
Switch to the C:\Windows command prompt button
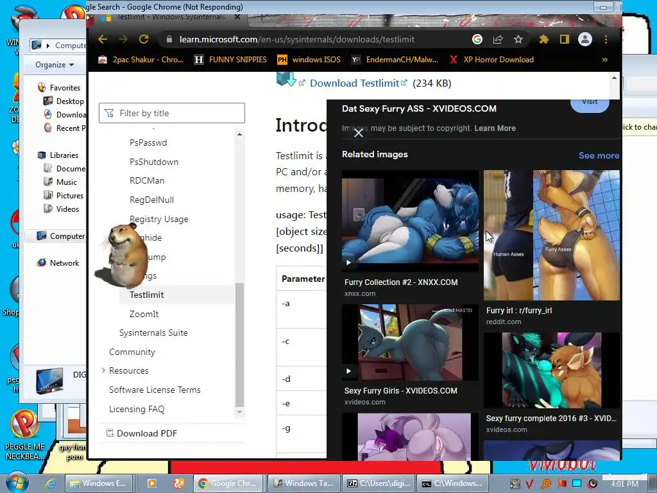[453, 483]
